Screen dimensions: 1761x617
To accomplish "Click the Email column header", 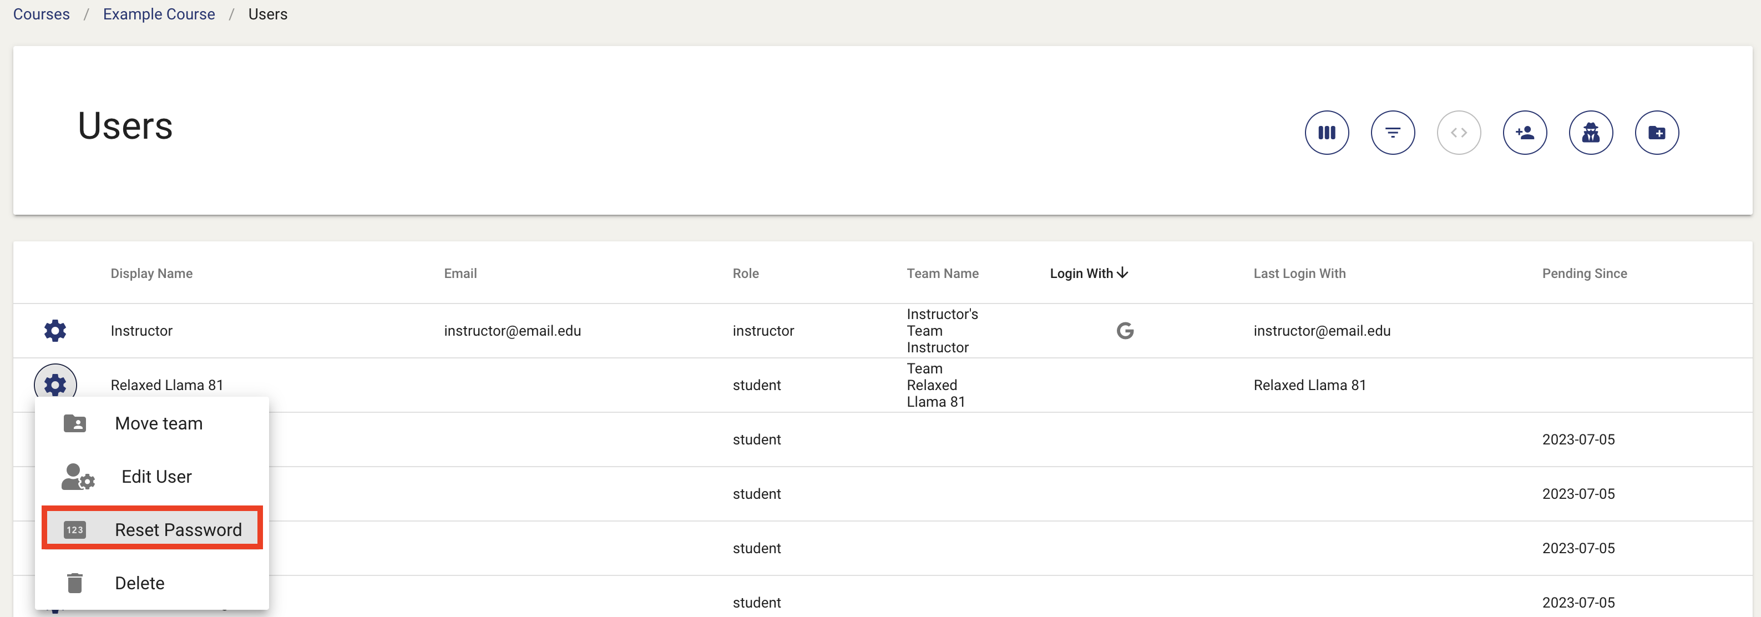I will 460,274.
